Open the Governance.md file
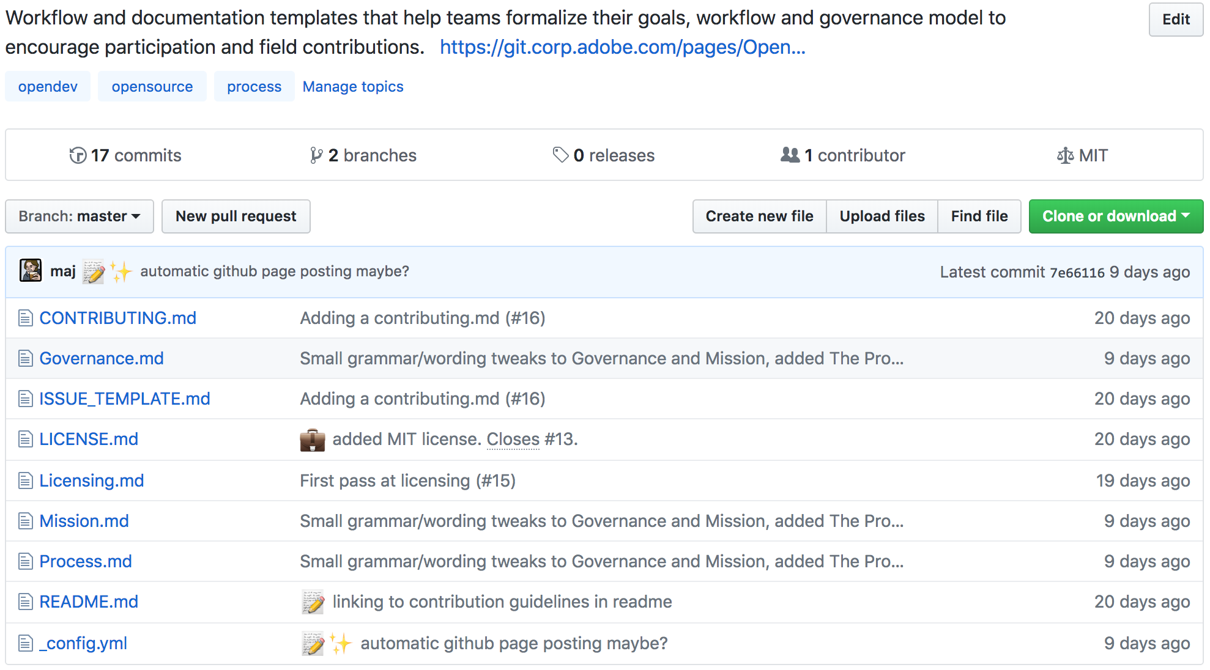The height and width of the screenshot is (670, 1210). pyautogui.click(x=102, y=358)
